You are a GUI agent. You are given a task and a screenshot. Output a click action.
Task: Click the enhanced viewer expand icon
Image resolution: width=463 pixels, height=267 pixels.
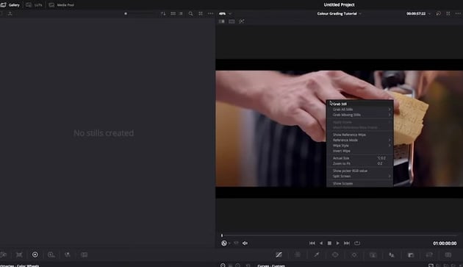pos(448,13)
